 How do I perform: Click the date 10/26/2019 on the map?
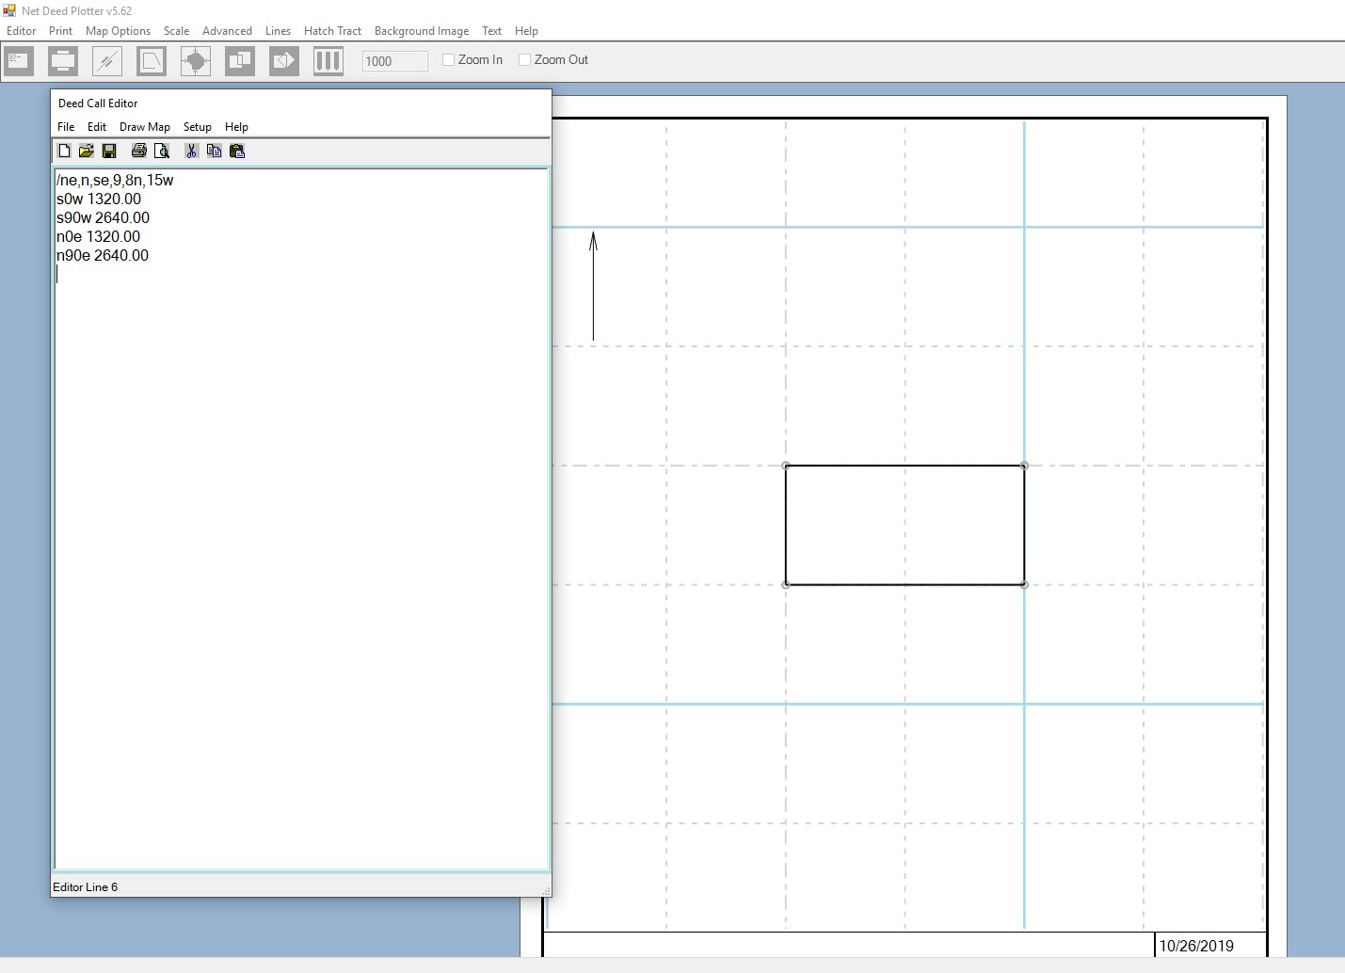tap(1196, 946)
